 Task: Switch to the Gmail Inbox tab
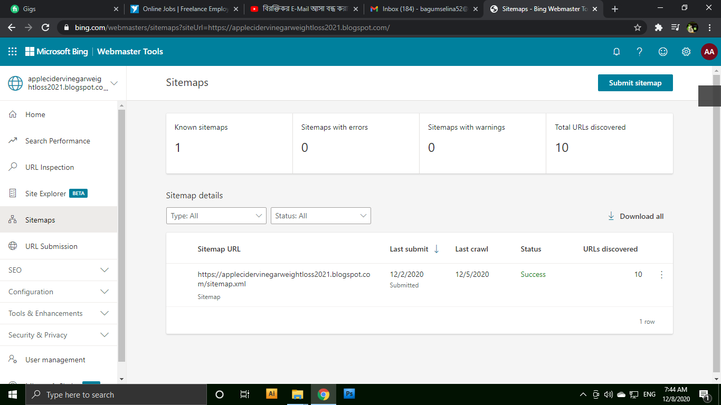422,8
